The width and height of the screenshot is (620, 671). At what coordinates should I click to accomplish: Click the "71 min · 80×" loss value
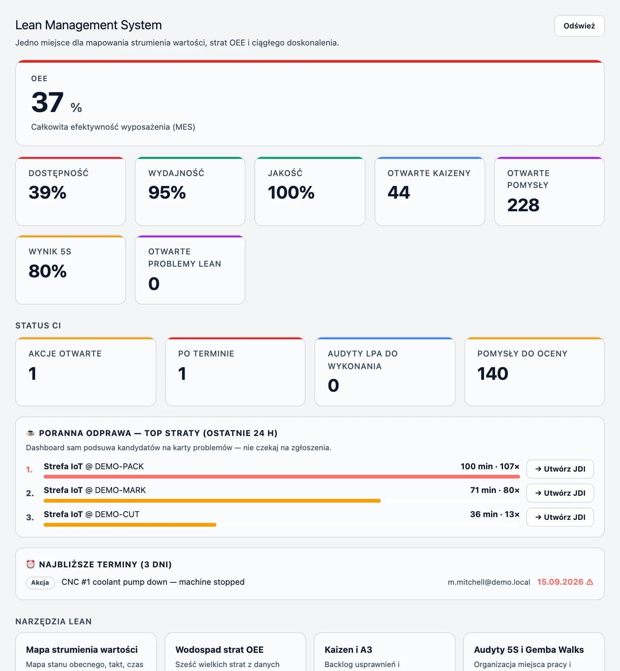click(495, 490)
